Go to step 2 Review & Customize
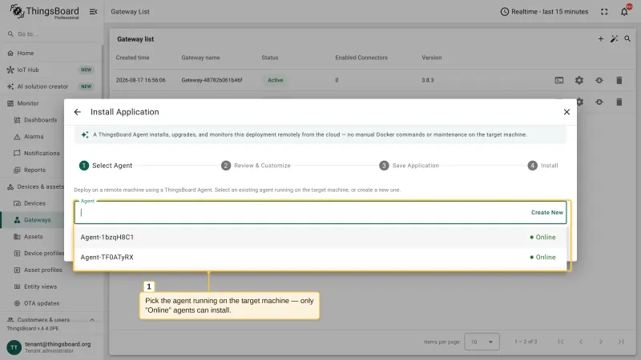 coord(256,166)
